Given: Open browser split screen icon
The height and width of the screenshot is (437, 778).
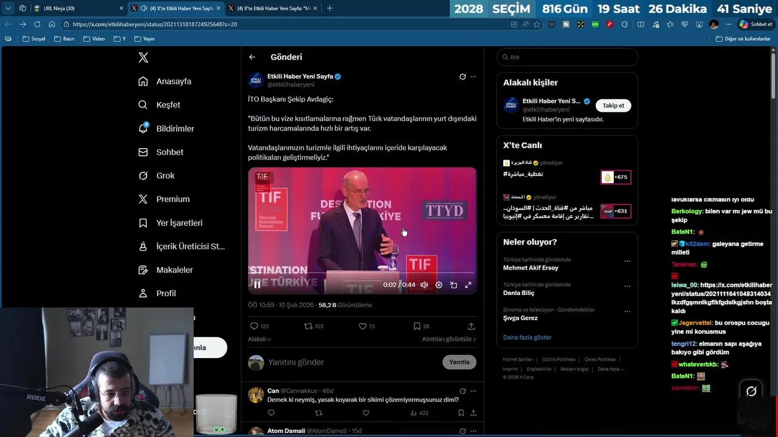Looking at the screenshot, I should pos(641,24).
